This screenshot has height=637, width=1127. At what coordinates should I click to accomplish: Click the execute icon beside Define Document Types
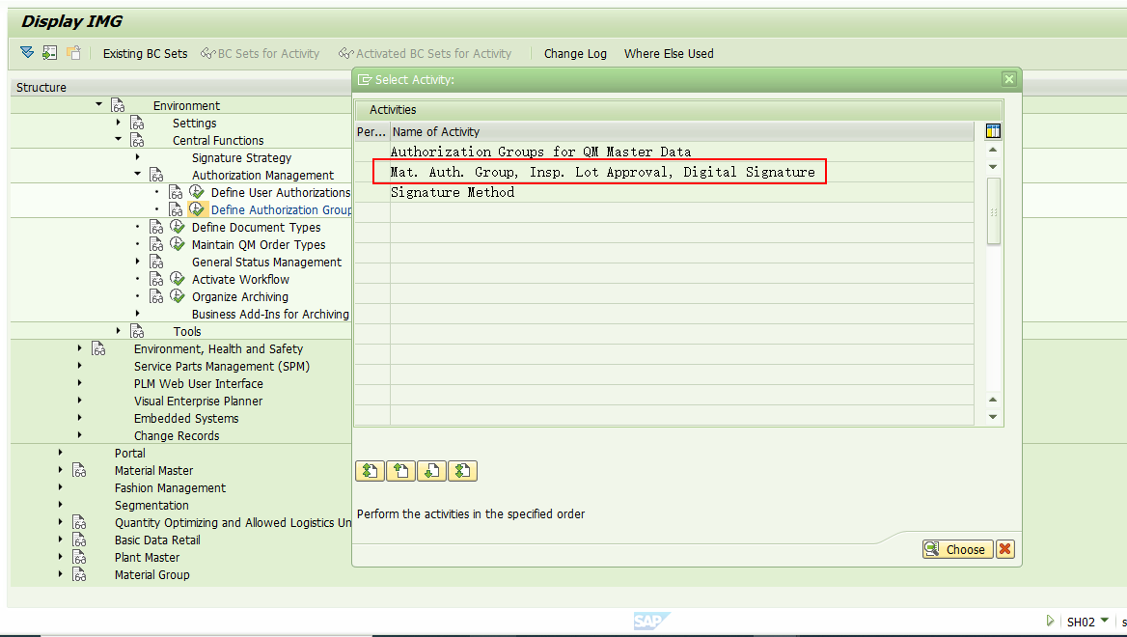coord(177,228)
